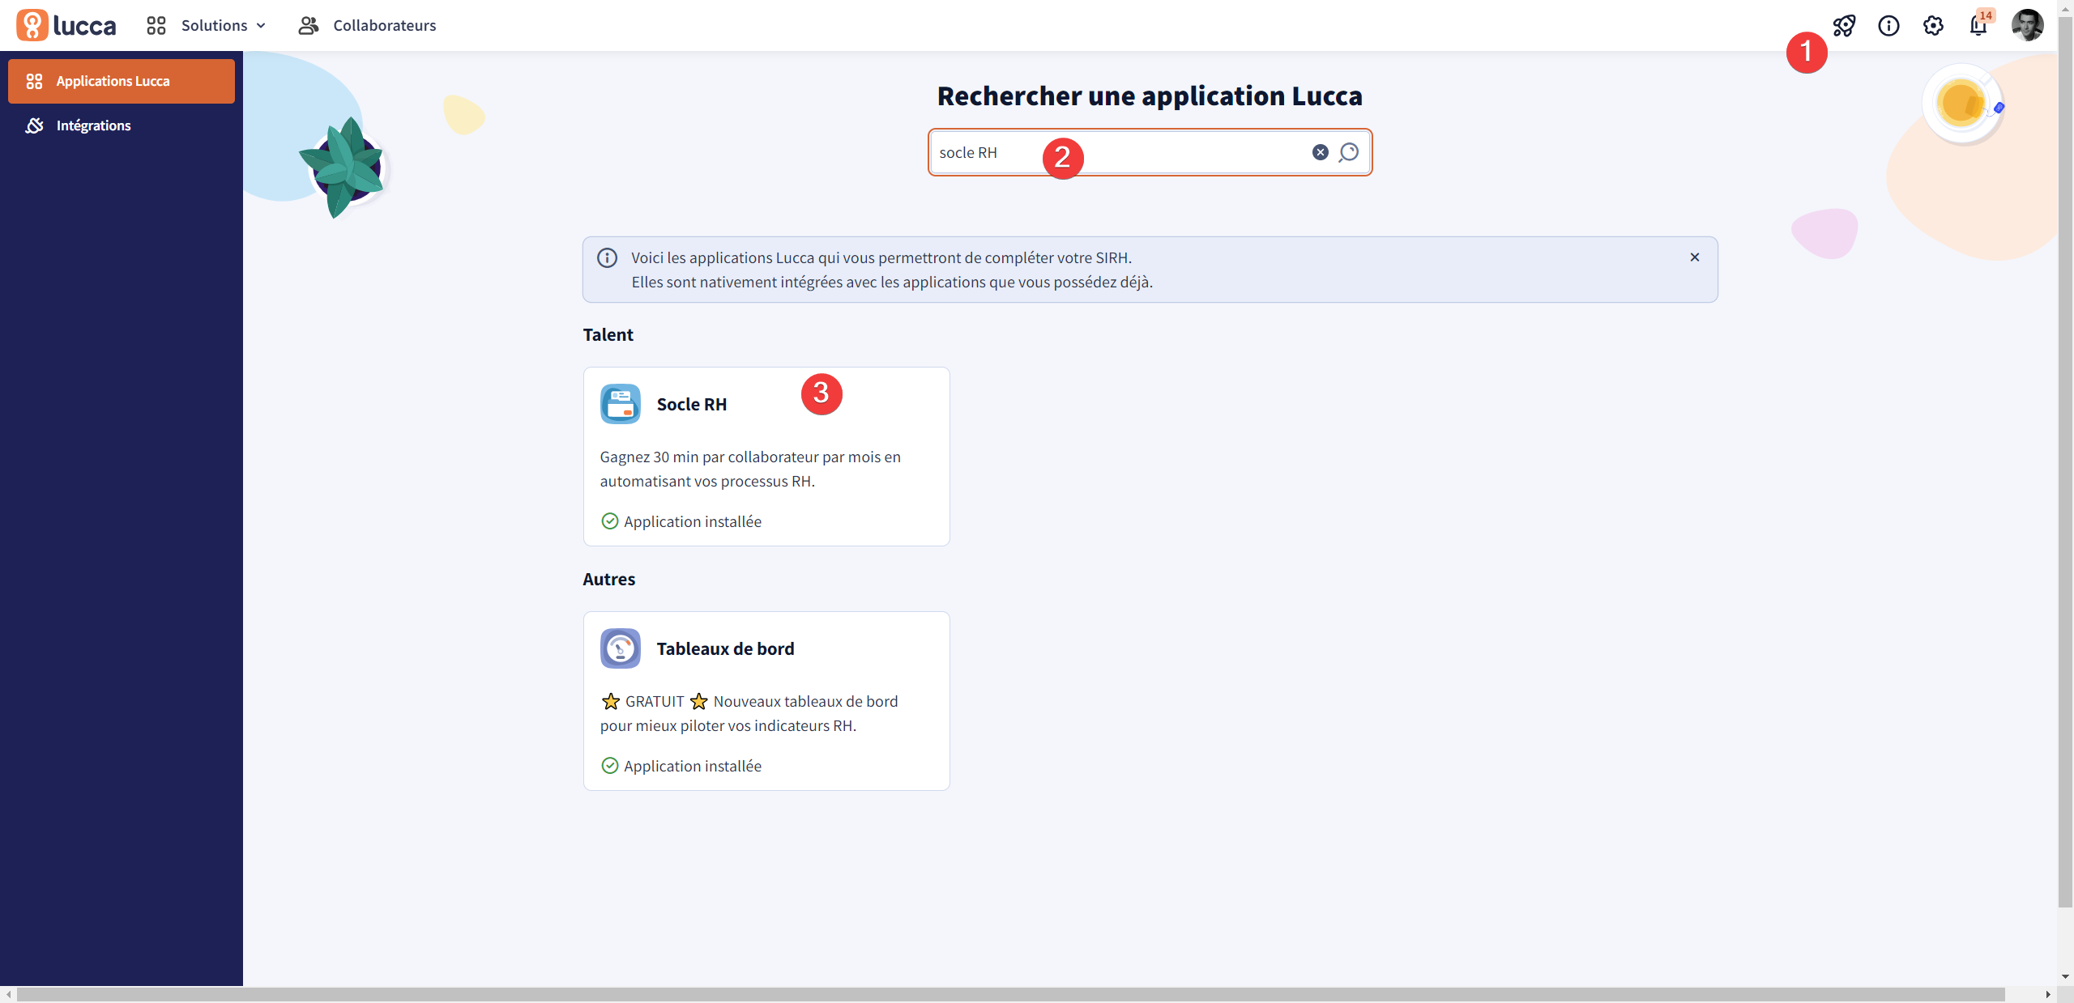This screenshot has height=1003, width=2074.
Task: Open the notifications bell
Action: tap(1978, 26)
